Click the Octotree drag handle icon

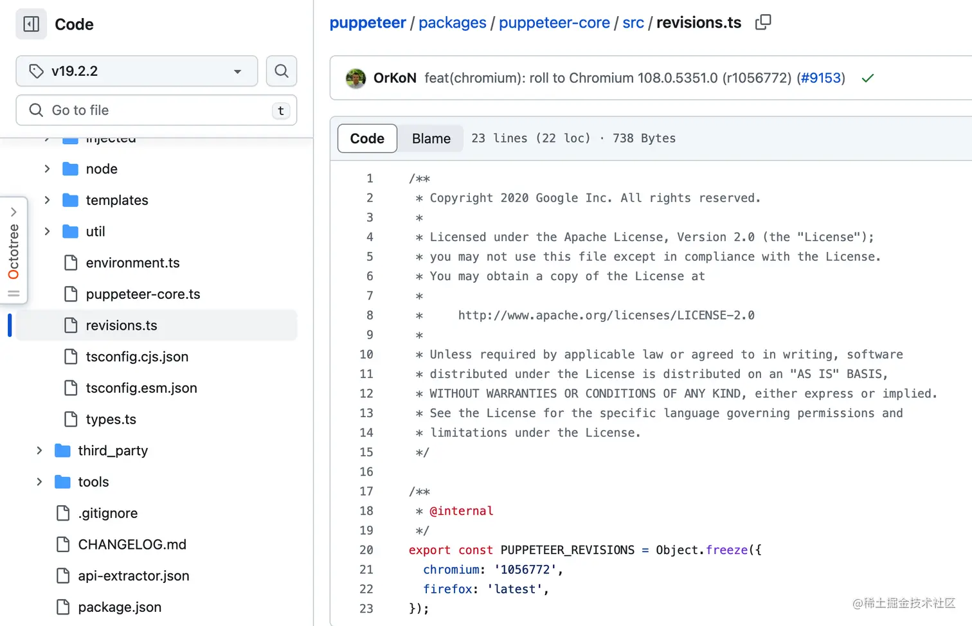point(14,294)
